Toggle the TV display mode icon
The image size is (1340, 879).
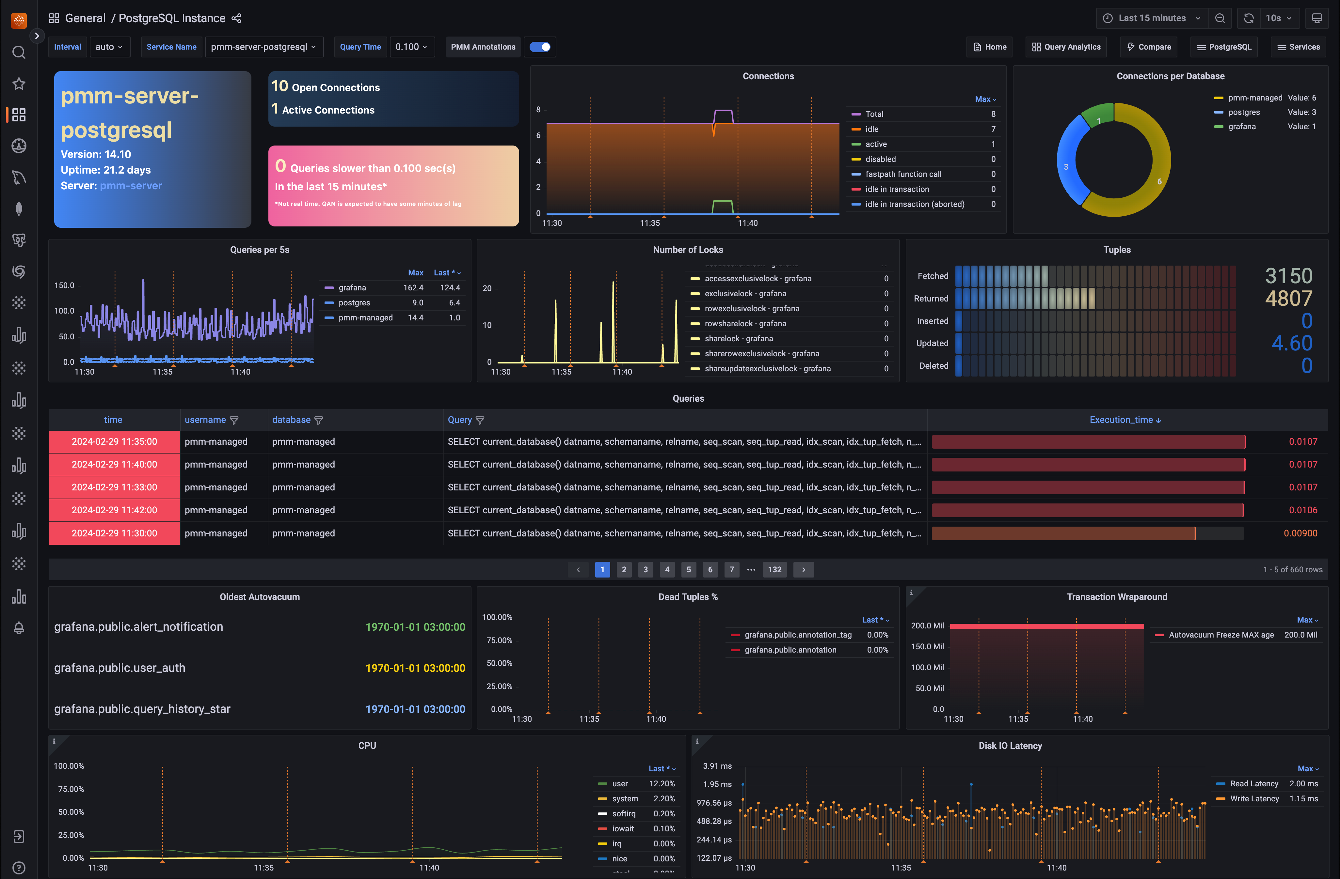coord(1317,19)
